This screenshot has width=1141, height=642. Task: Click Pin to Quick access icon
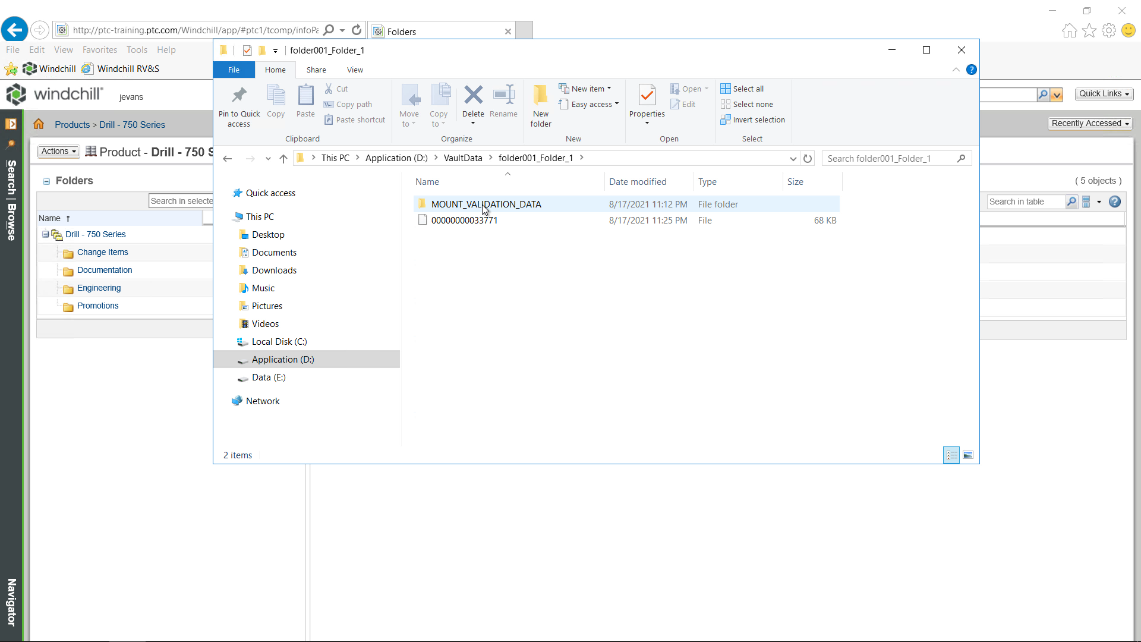pos(239,95)
